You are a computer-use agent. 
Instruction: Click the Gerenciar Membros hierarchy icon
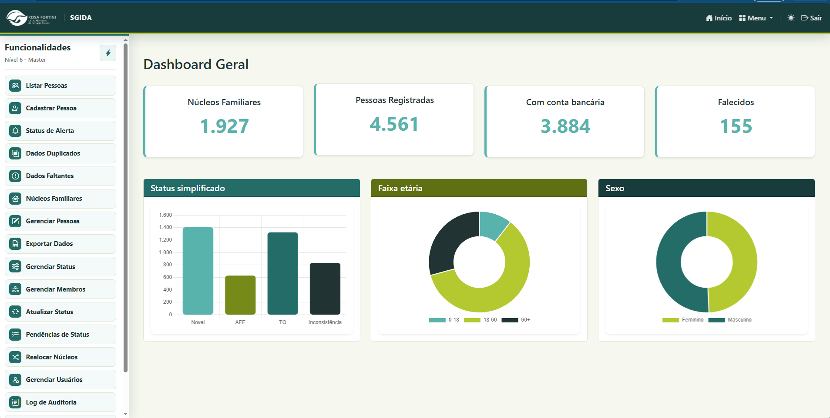click(x=16, y=289)
